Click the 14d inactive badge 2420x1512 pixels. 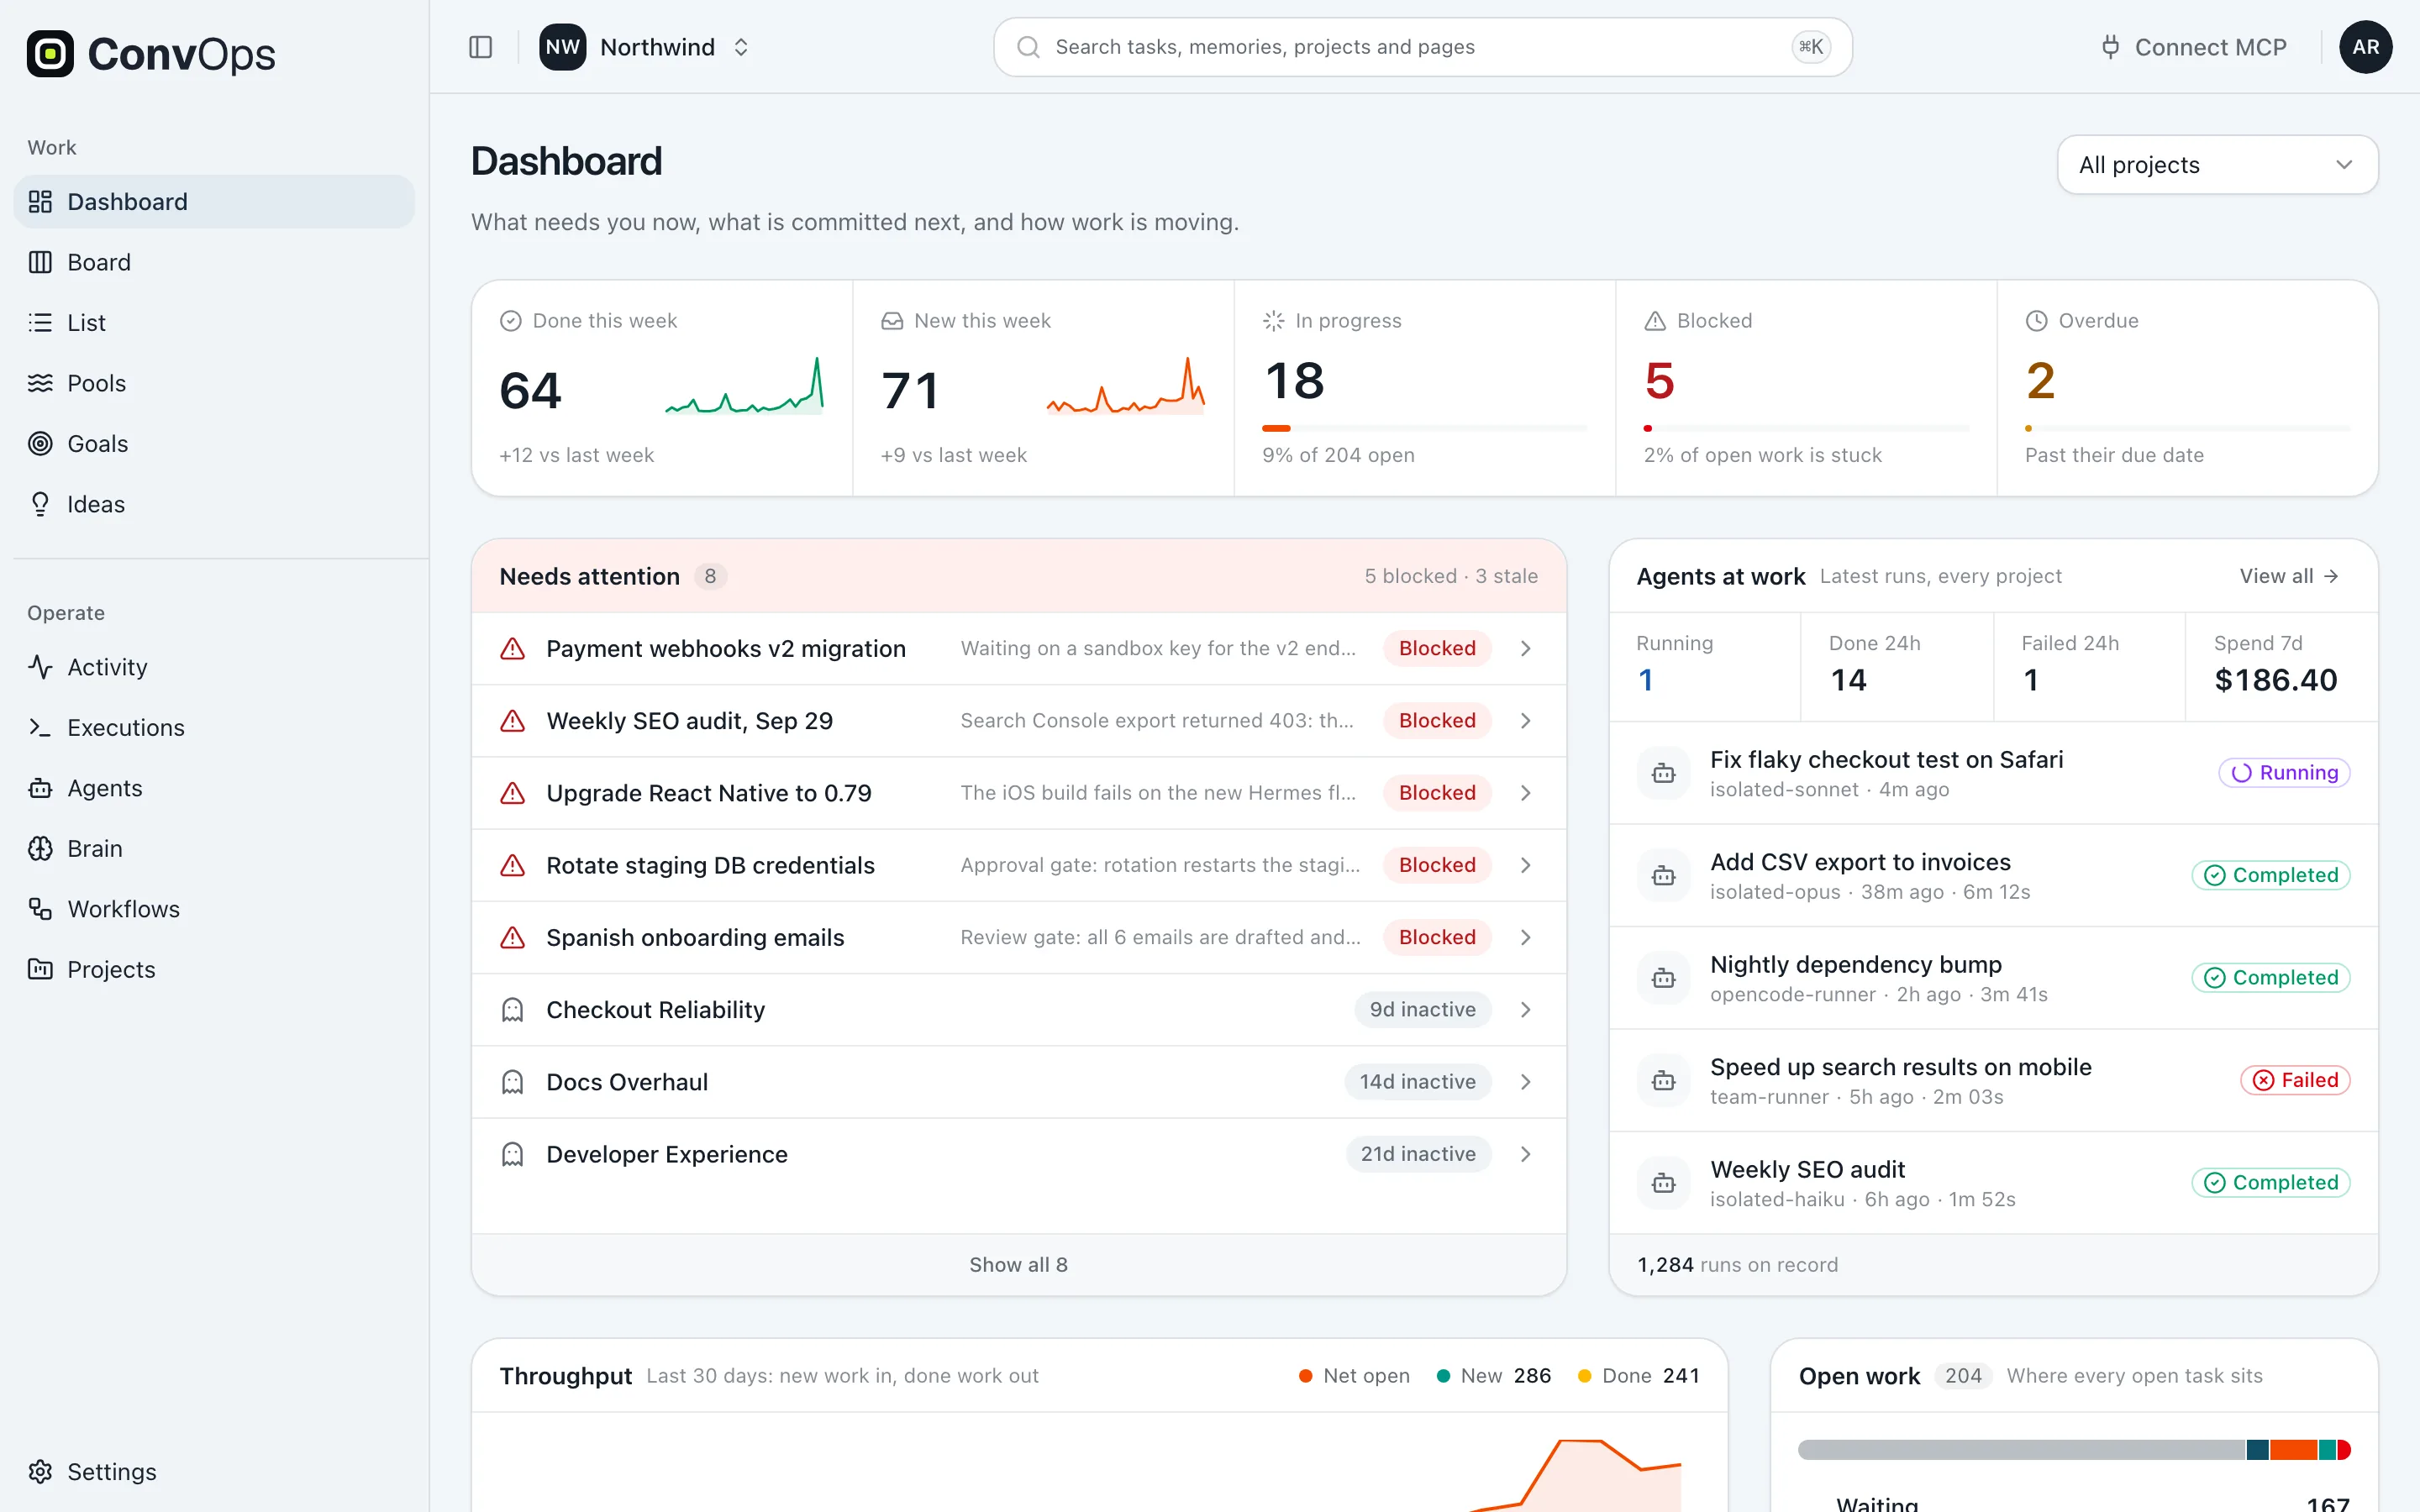coord(1417,1082)
